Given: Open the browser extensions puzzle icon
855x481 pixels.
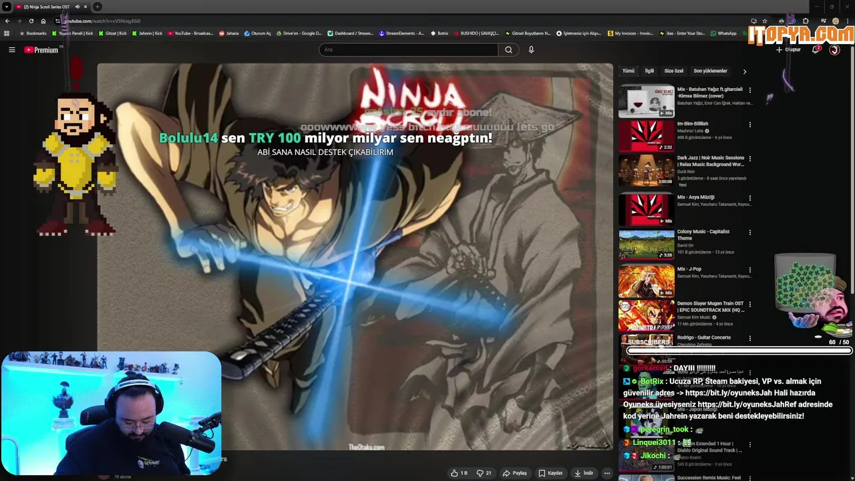Looking at the screenshot, I should 806,21.
